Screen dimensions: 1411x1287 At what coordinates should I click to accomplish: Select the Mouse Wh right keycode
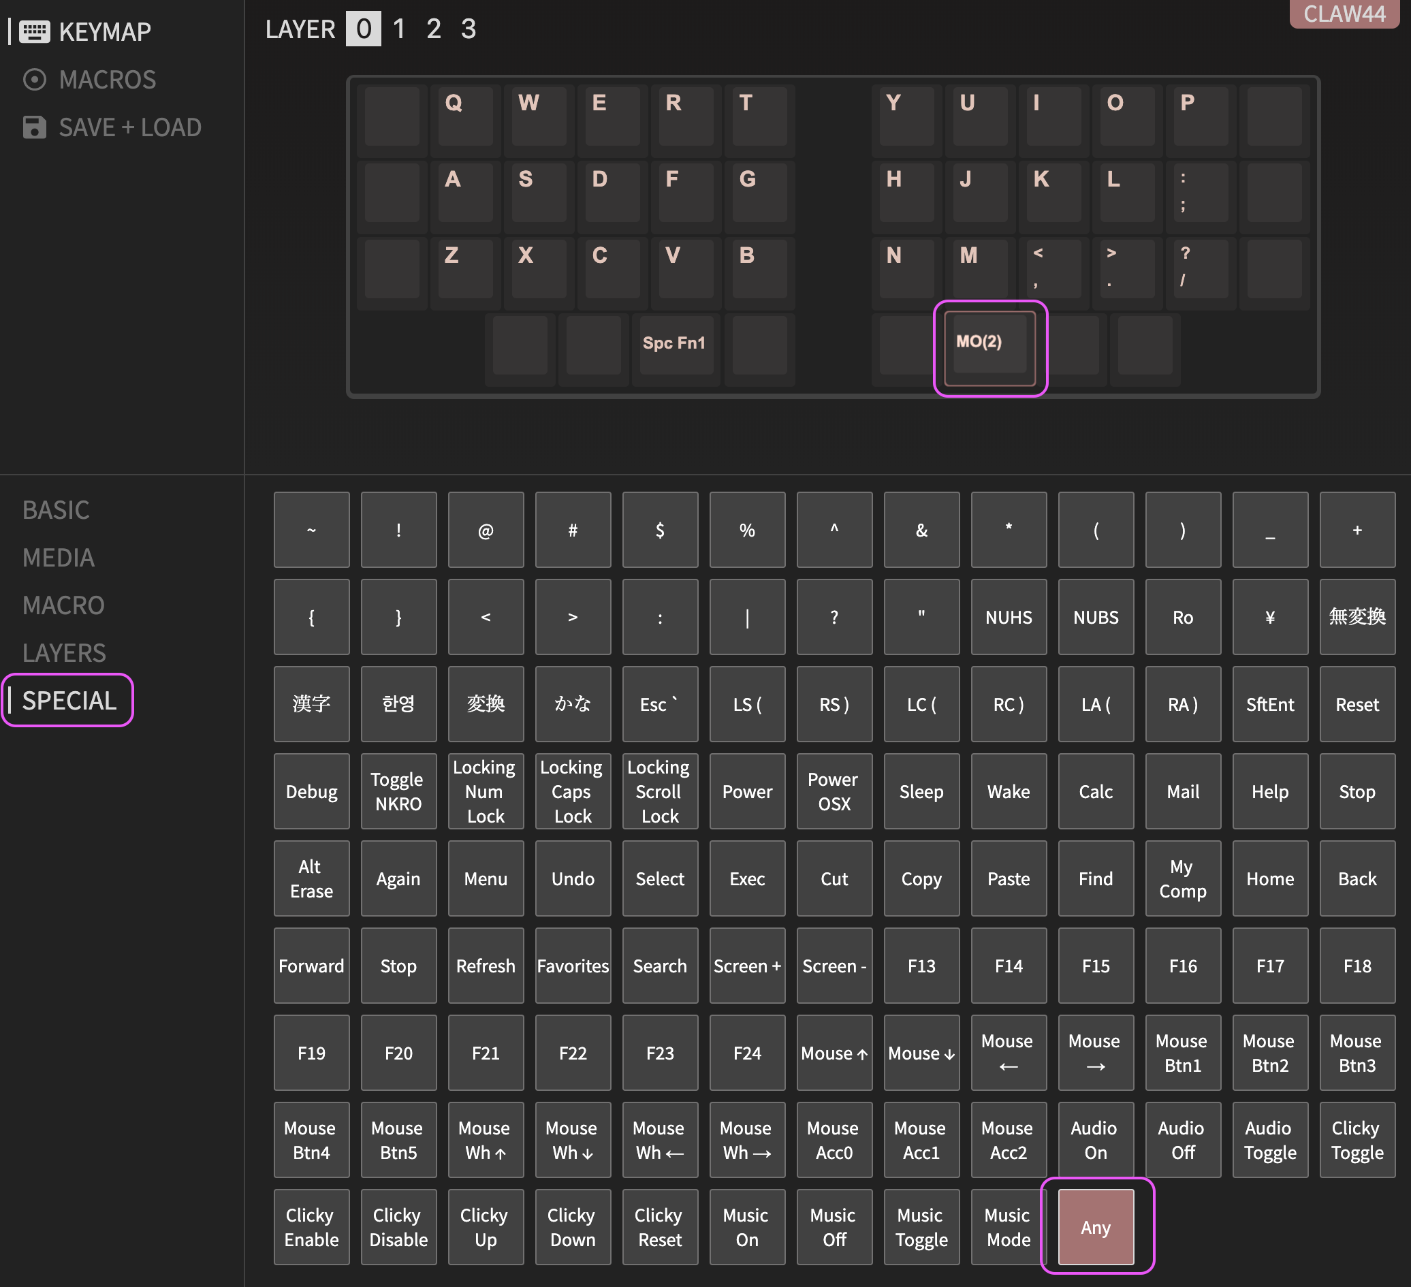(x=747, y=1139)
